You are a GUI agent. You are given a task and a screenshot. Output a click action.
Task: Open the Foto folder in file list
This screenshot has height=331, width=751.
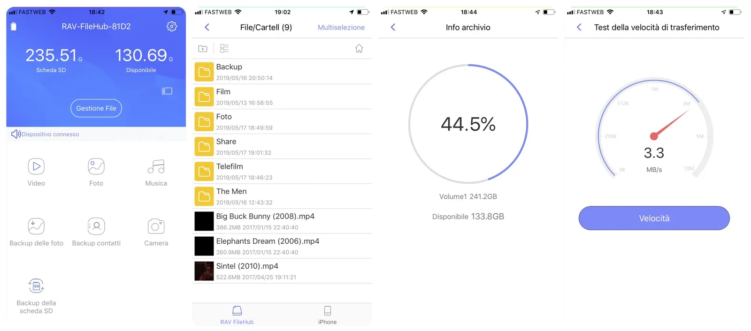[282, 121]
